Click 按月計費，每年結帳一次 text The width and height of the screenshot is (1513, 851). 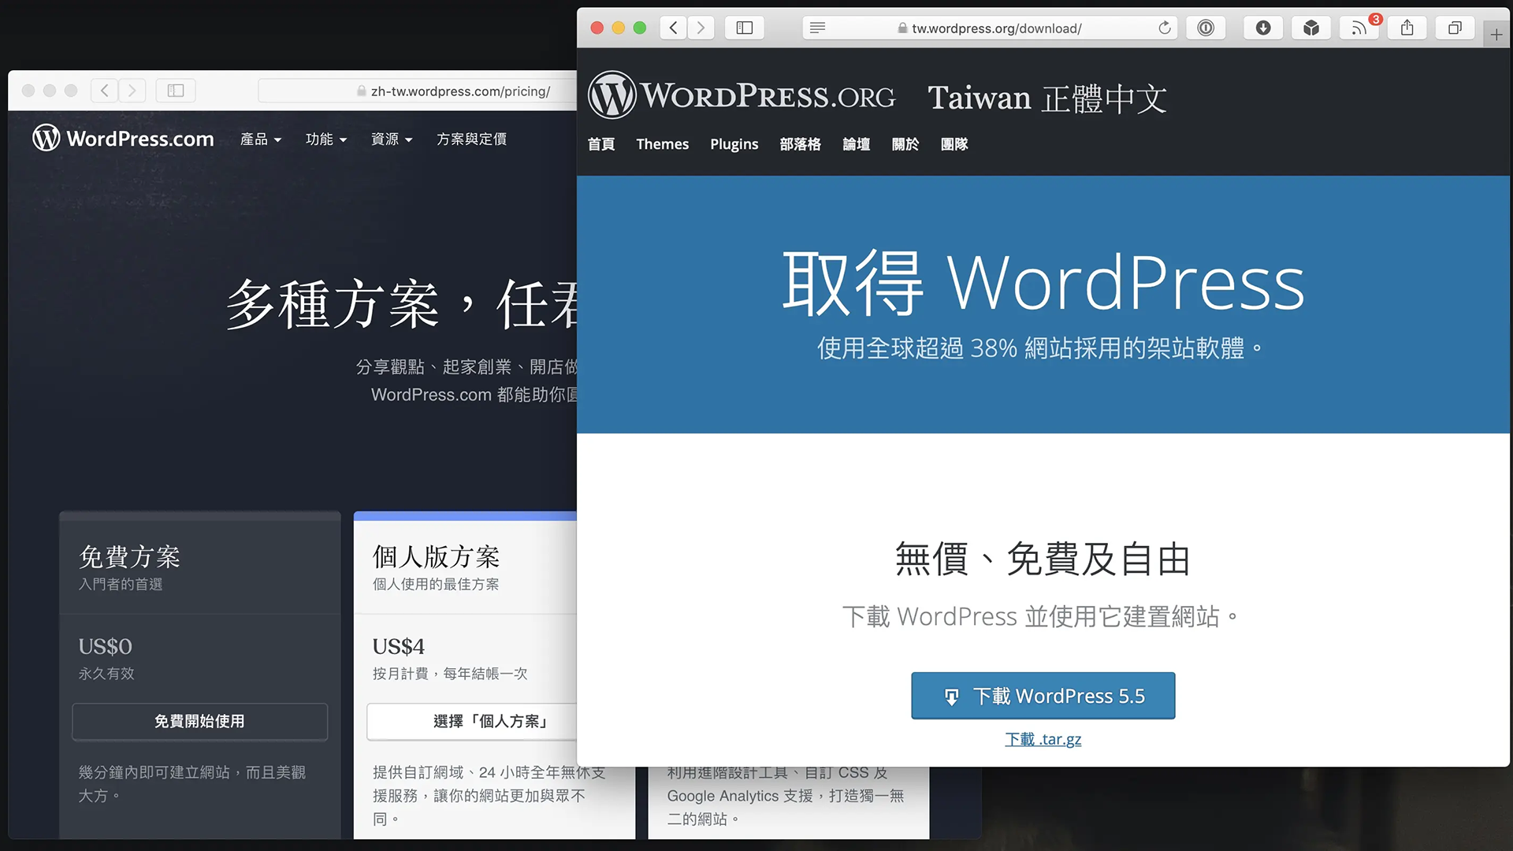450,674
